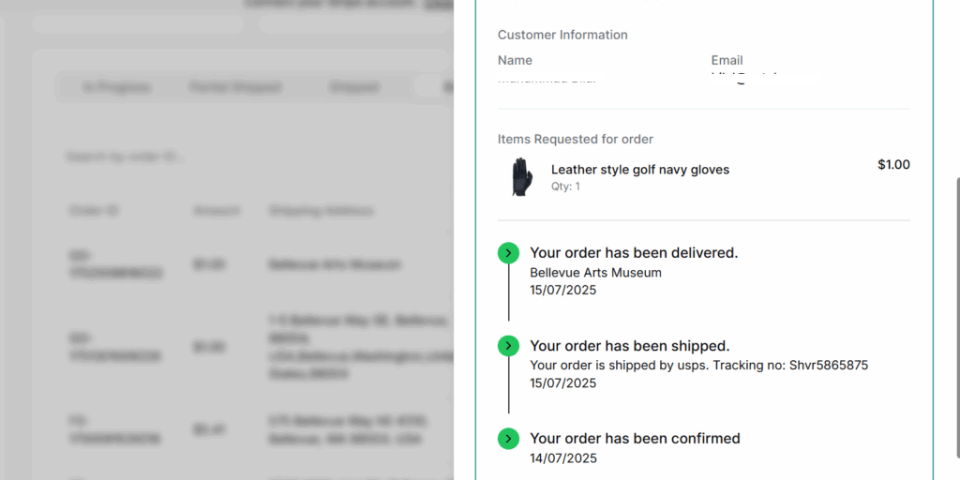The image size is (960, 480).
Task: Click the Shipping Address column header
Action: [321, 211]
